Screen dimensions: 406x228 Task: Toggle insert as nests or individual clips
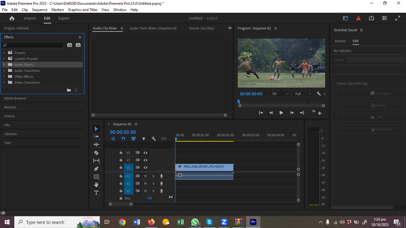(x=113, y=139)
